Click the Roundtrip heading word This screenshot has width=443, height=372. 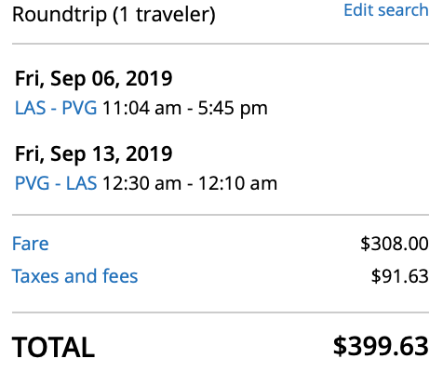point(60,15)
